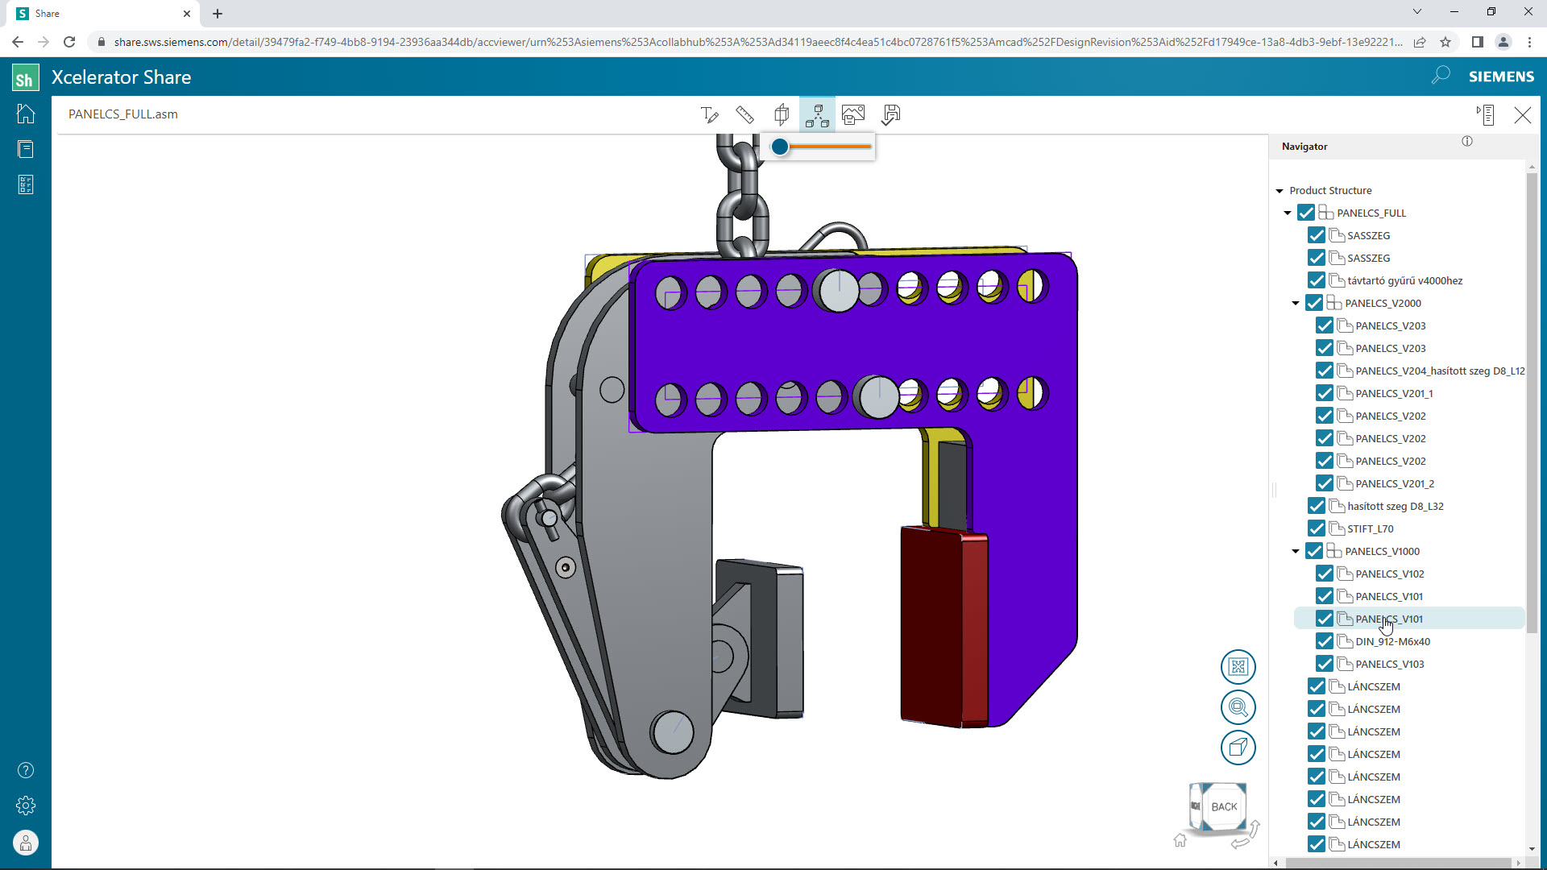1547x870 pixels.
Task: Uncheck the DIN_912-M6x40 checkbox
Action: 1325,641
